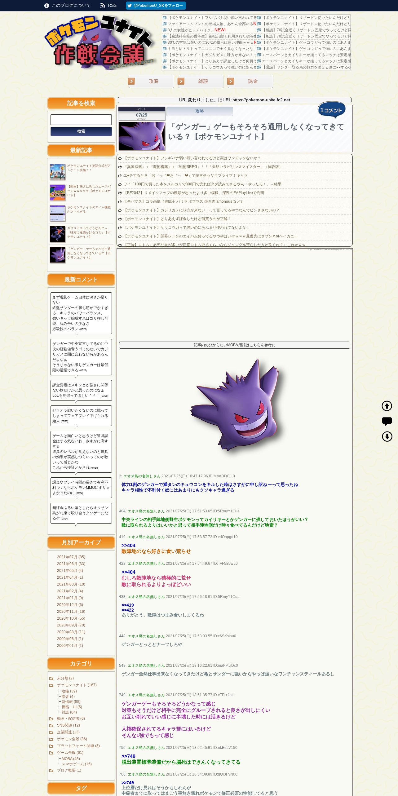This screenshot has height=796, width=398.
Task: Open archive 2021年06月 (33)
Action: (71, 564)
